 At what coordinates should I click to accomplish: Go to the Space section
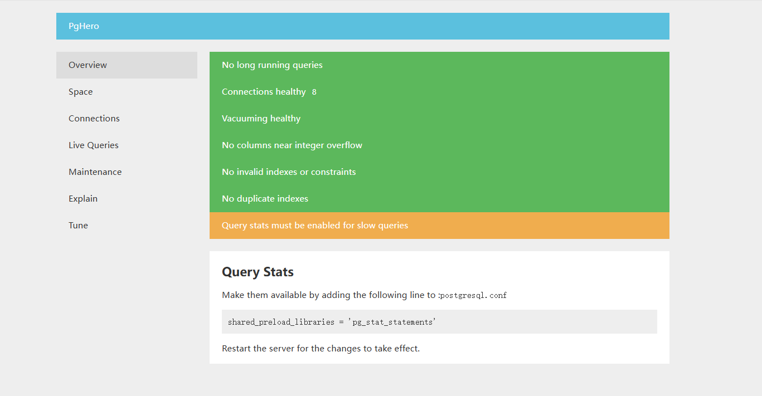click(127, 92)
